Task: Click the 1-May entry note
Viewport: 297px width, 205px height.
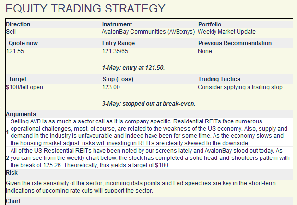Action: tap(133, 68)
